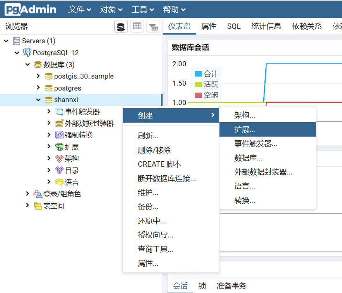Image resolution: width=342 pixels, height=293 pixels.
Task: Select 刷新... in the context menu
Action: click(x=171, y=136)
